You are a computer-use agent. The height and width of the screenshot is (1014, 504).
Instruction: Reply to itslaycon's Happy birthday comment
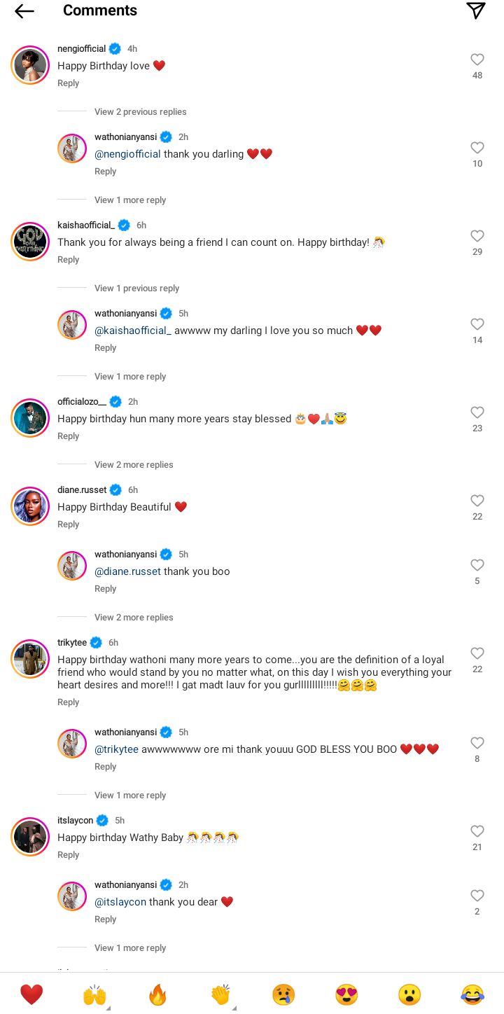[x=69, y=855]
